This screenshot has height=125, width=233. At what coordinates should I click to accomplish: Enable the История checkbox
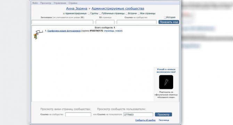tap(165, 17)
